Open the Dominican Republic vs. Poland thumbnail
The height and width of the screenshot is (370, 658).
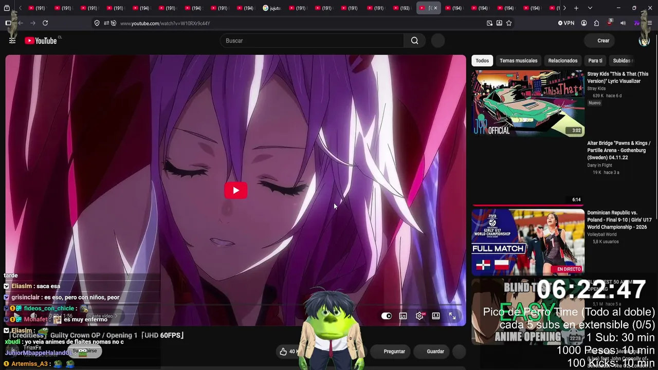coord(528,242)
